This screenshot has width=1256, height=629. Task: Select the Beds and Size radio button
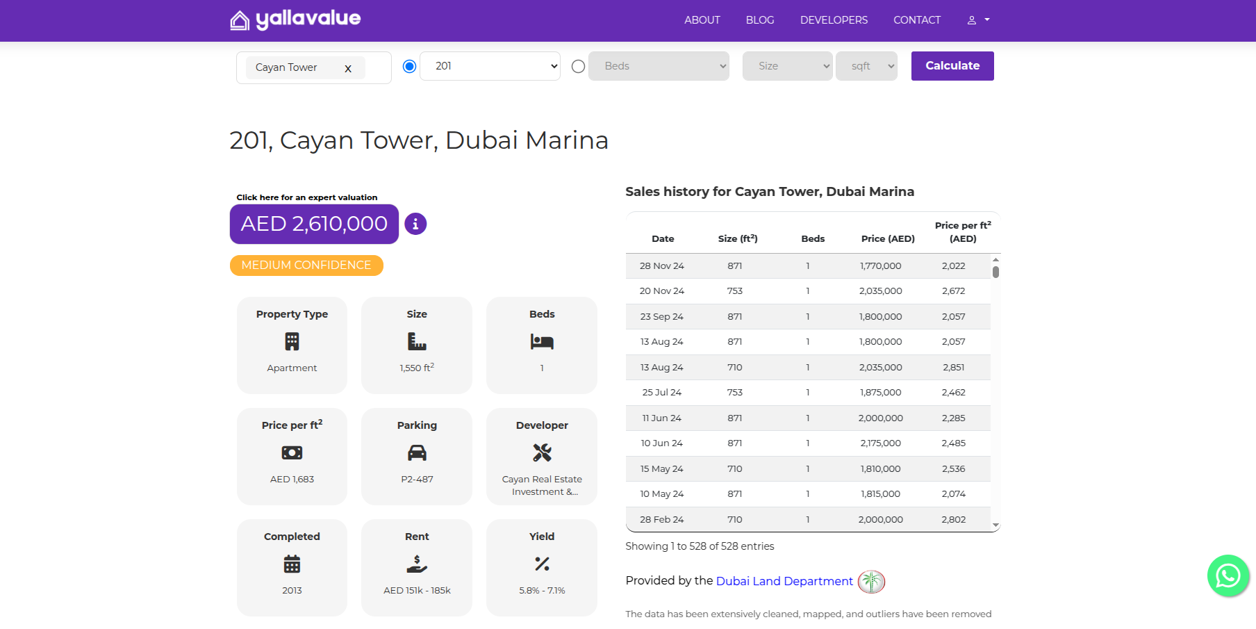[578, 66]
